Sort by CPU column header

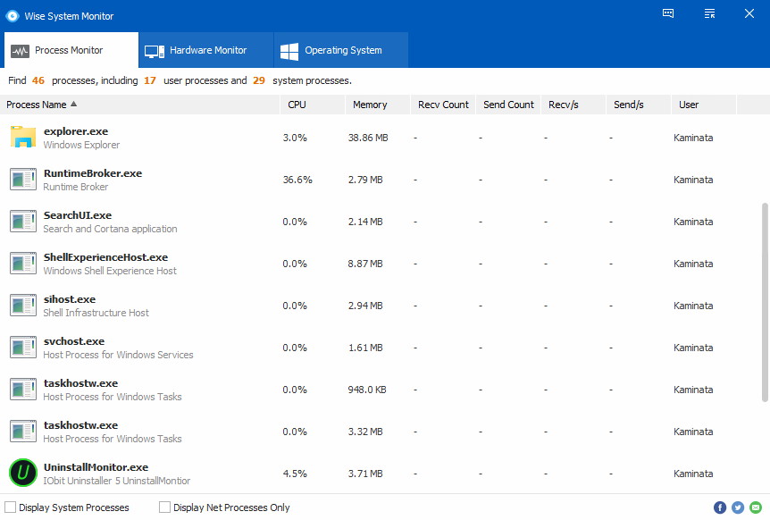313,105
